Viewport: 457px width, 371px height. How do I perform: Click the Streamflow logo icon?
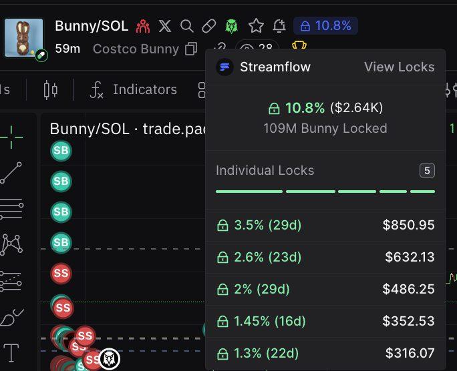(224, 67)
